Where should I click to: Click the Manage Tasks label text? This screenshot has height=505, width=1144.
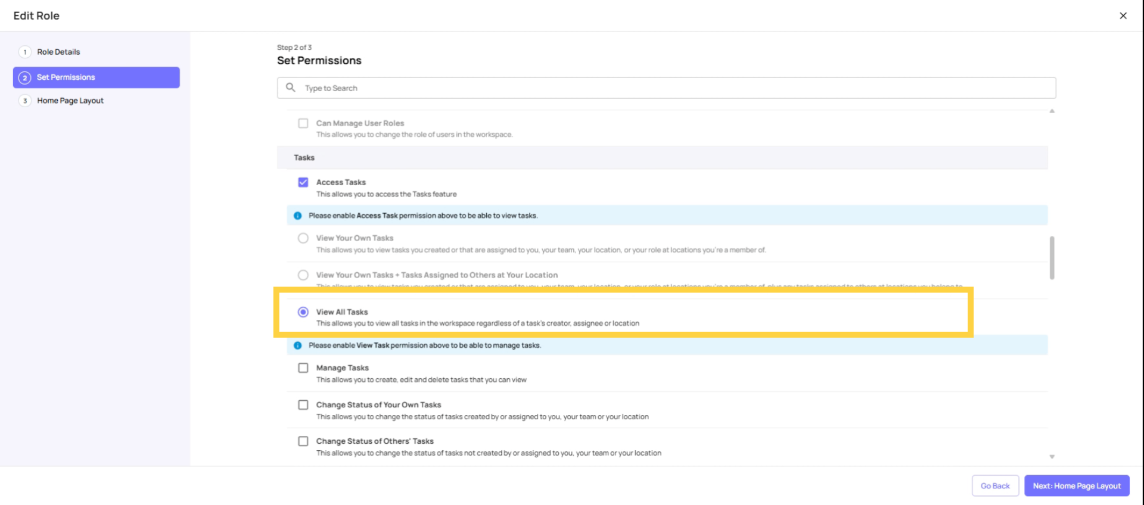pos(343,368)
